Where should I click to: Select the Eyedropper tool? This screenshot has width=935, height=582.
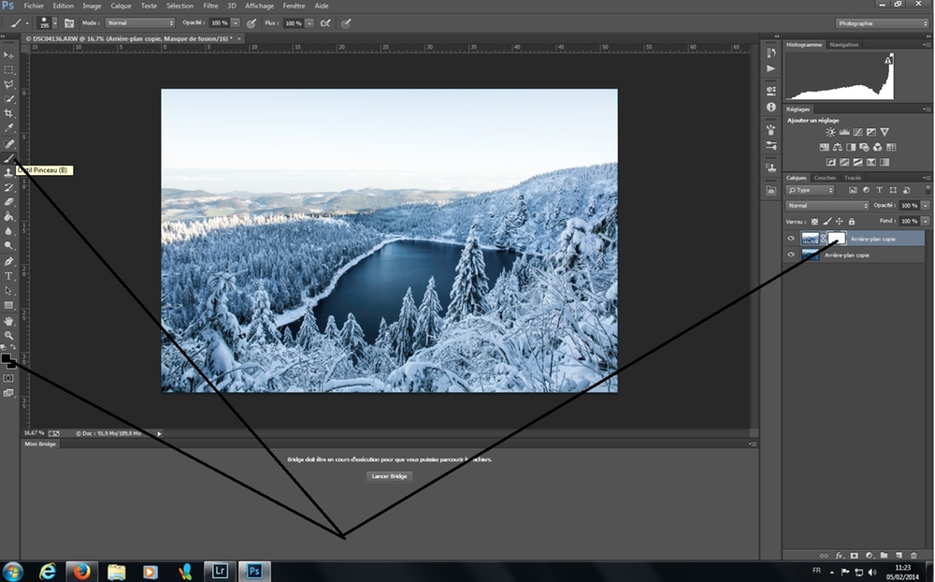[x=8, y=128]
